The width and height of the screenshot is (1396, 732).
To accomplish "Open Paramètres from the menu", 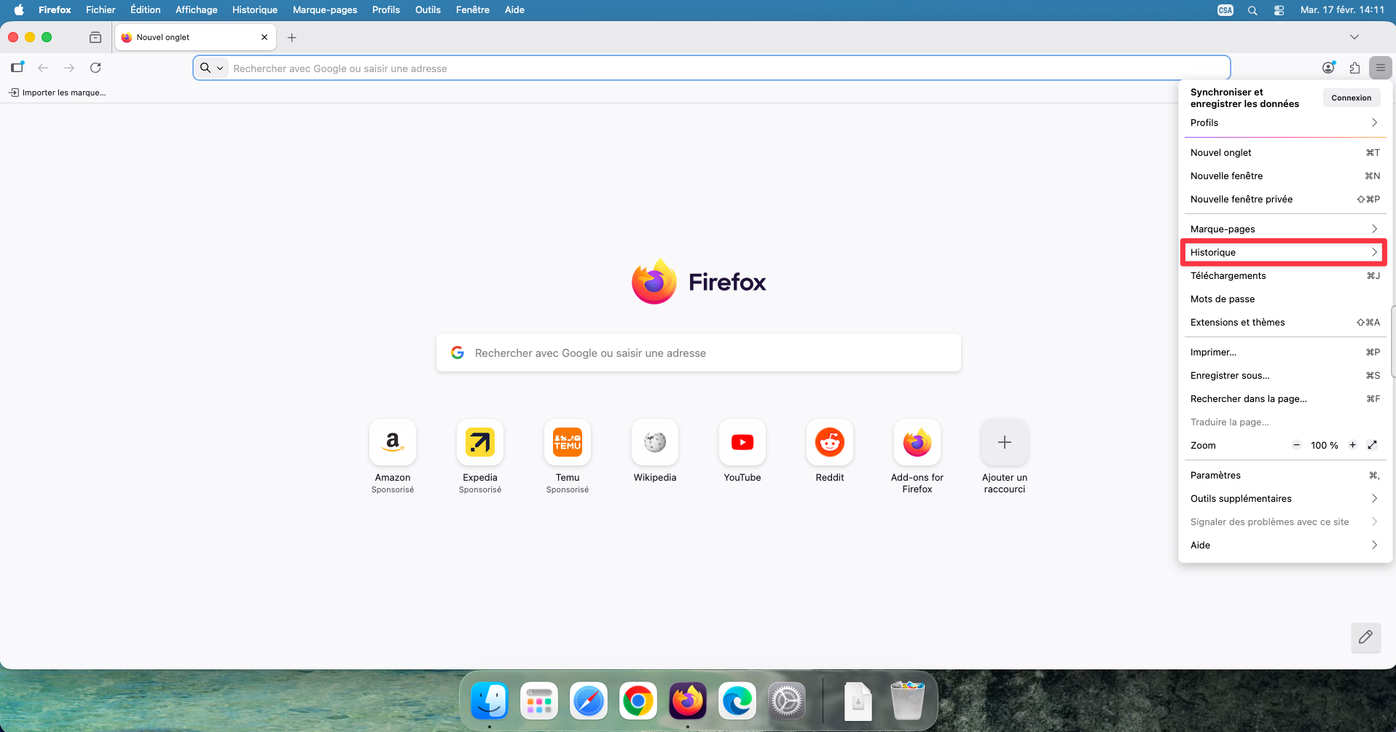I will pos(1285,475).
